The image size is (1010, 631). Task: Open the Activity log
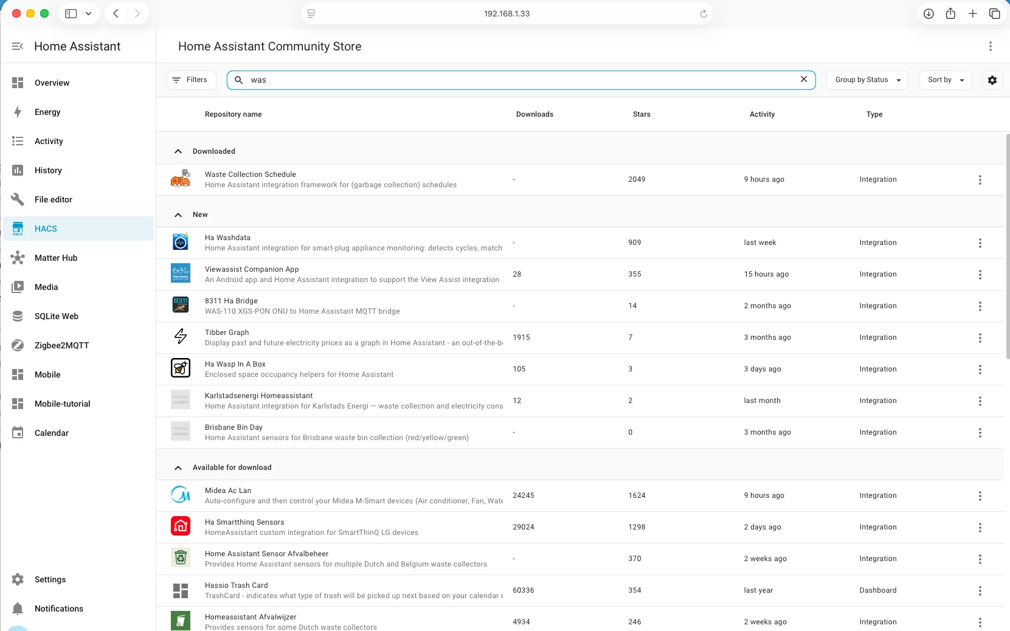click(x=78, y=141)
